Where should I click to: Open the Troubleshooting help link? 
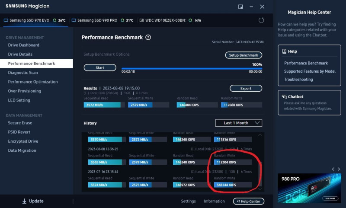(x=298, y=80)
